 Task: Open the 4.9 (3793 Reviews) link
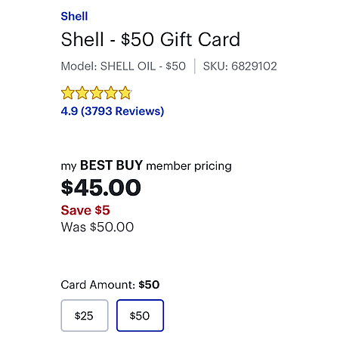click(113, 111)
